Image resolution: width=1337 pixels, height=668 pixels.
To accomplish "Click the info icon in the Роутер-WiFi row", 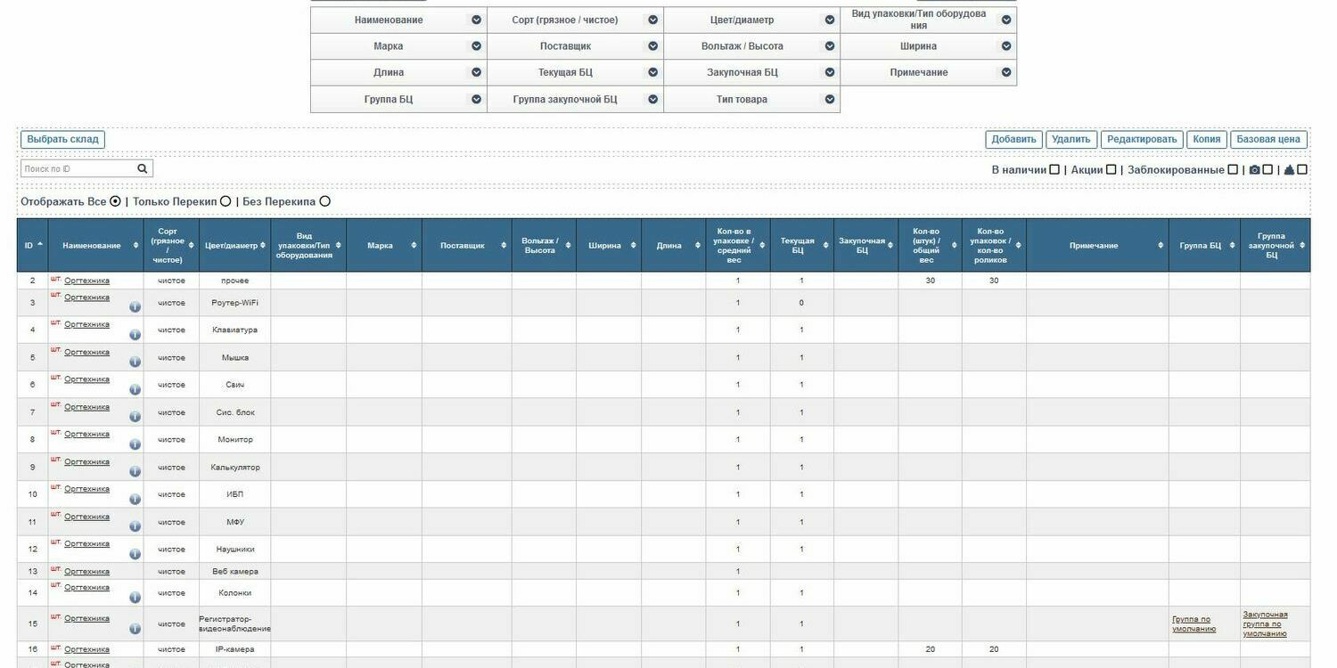I will tap(135, 307).
